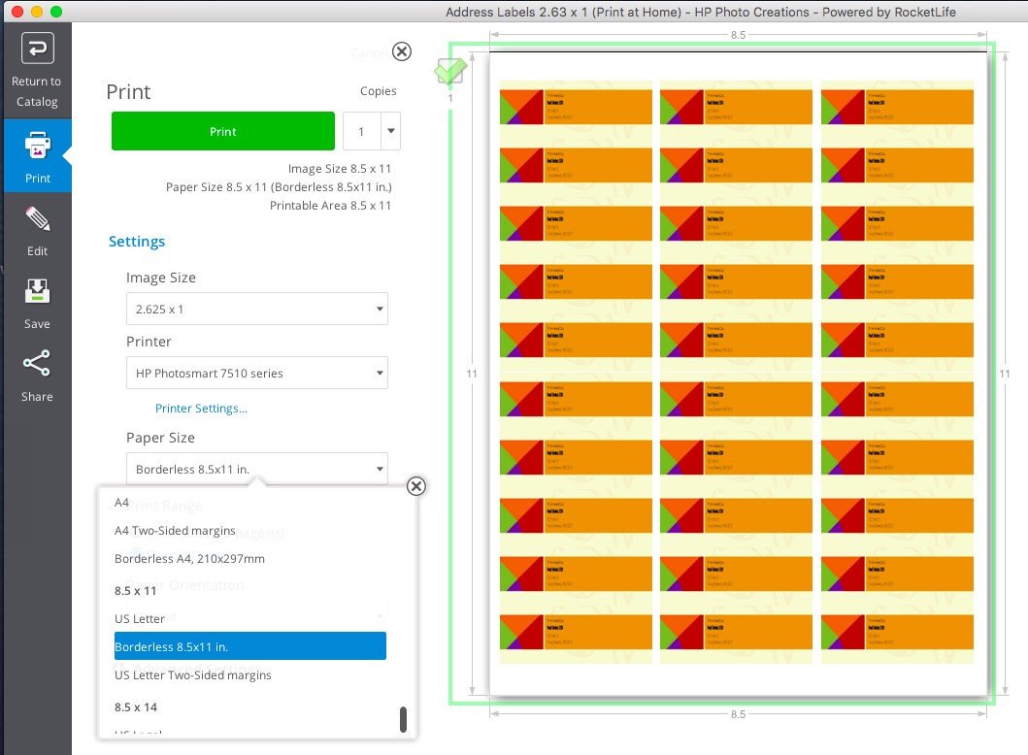Click the label sheet page preview
Image resolution: width=1028 pixels, height=755 pixels.
[x=738, y=374]
